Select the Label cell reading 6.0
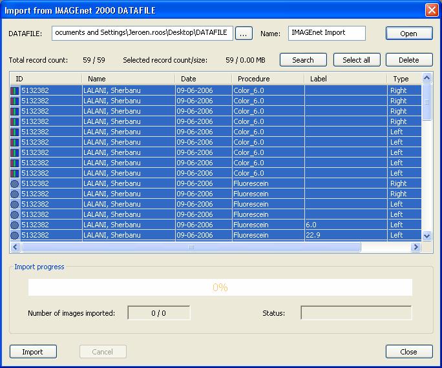The image size is (442, 368). point(346,225)
